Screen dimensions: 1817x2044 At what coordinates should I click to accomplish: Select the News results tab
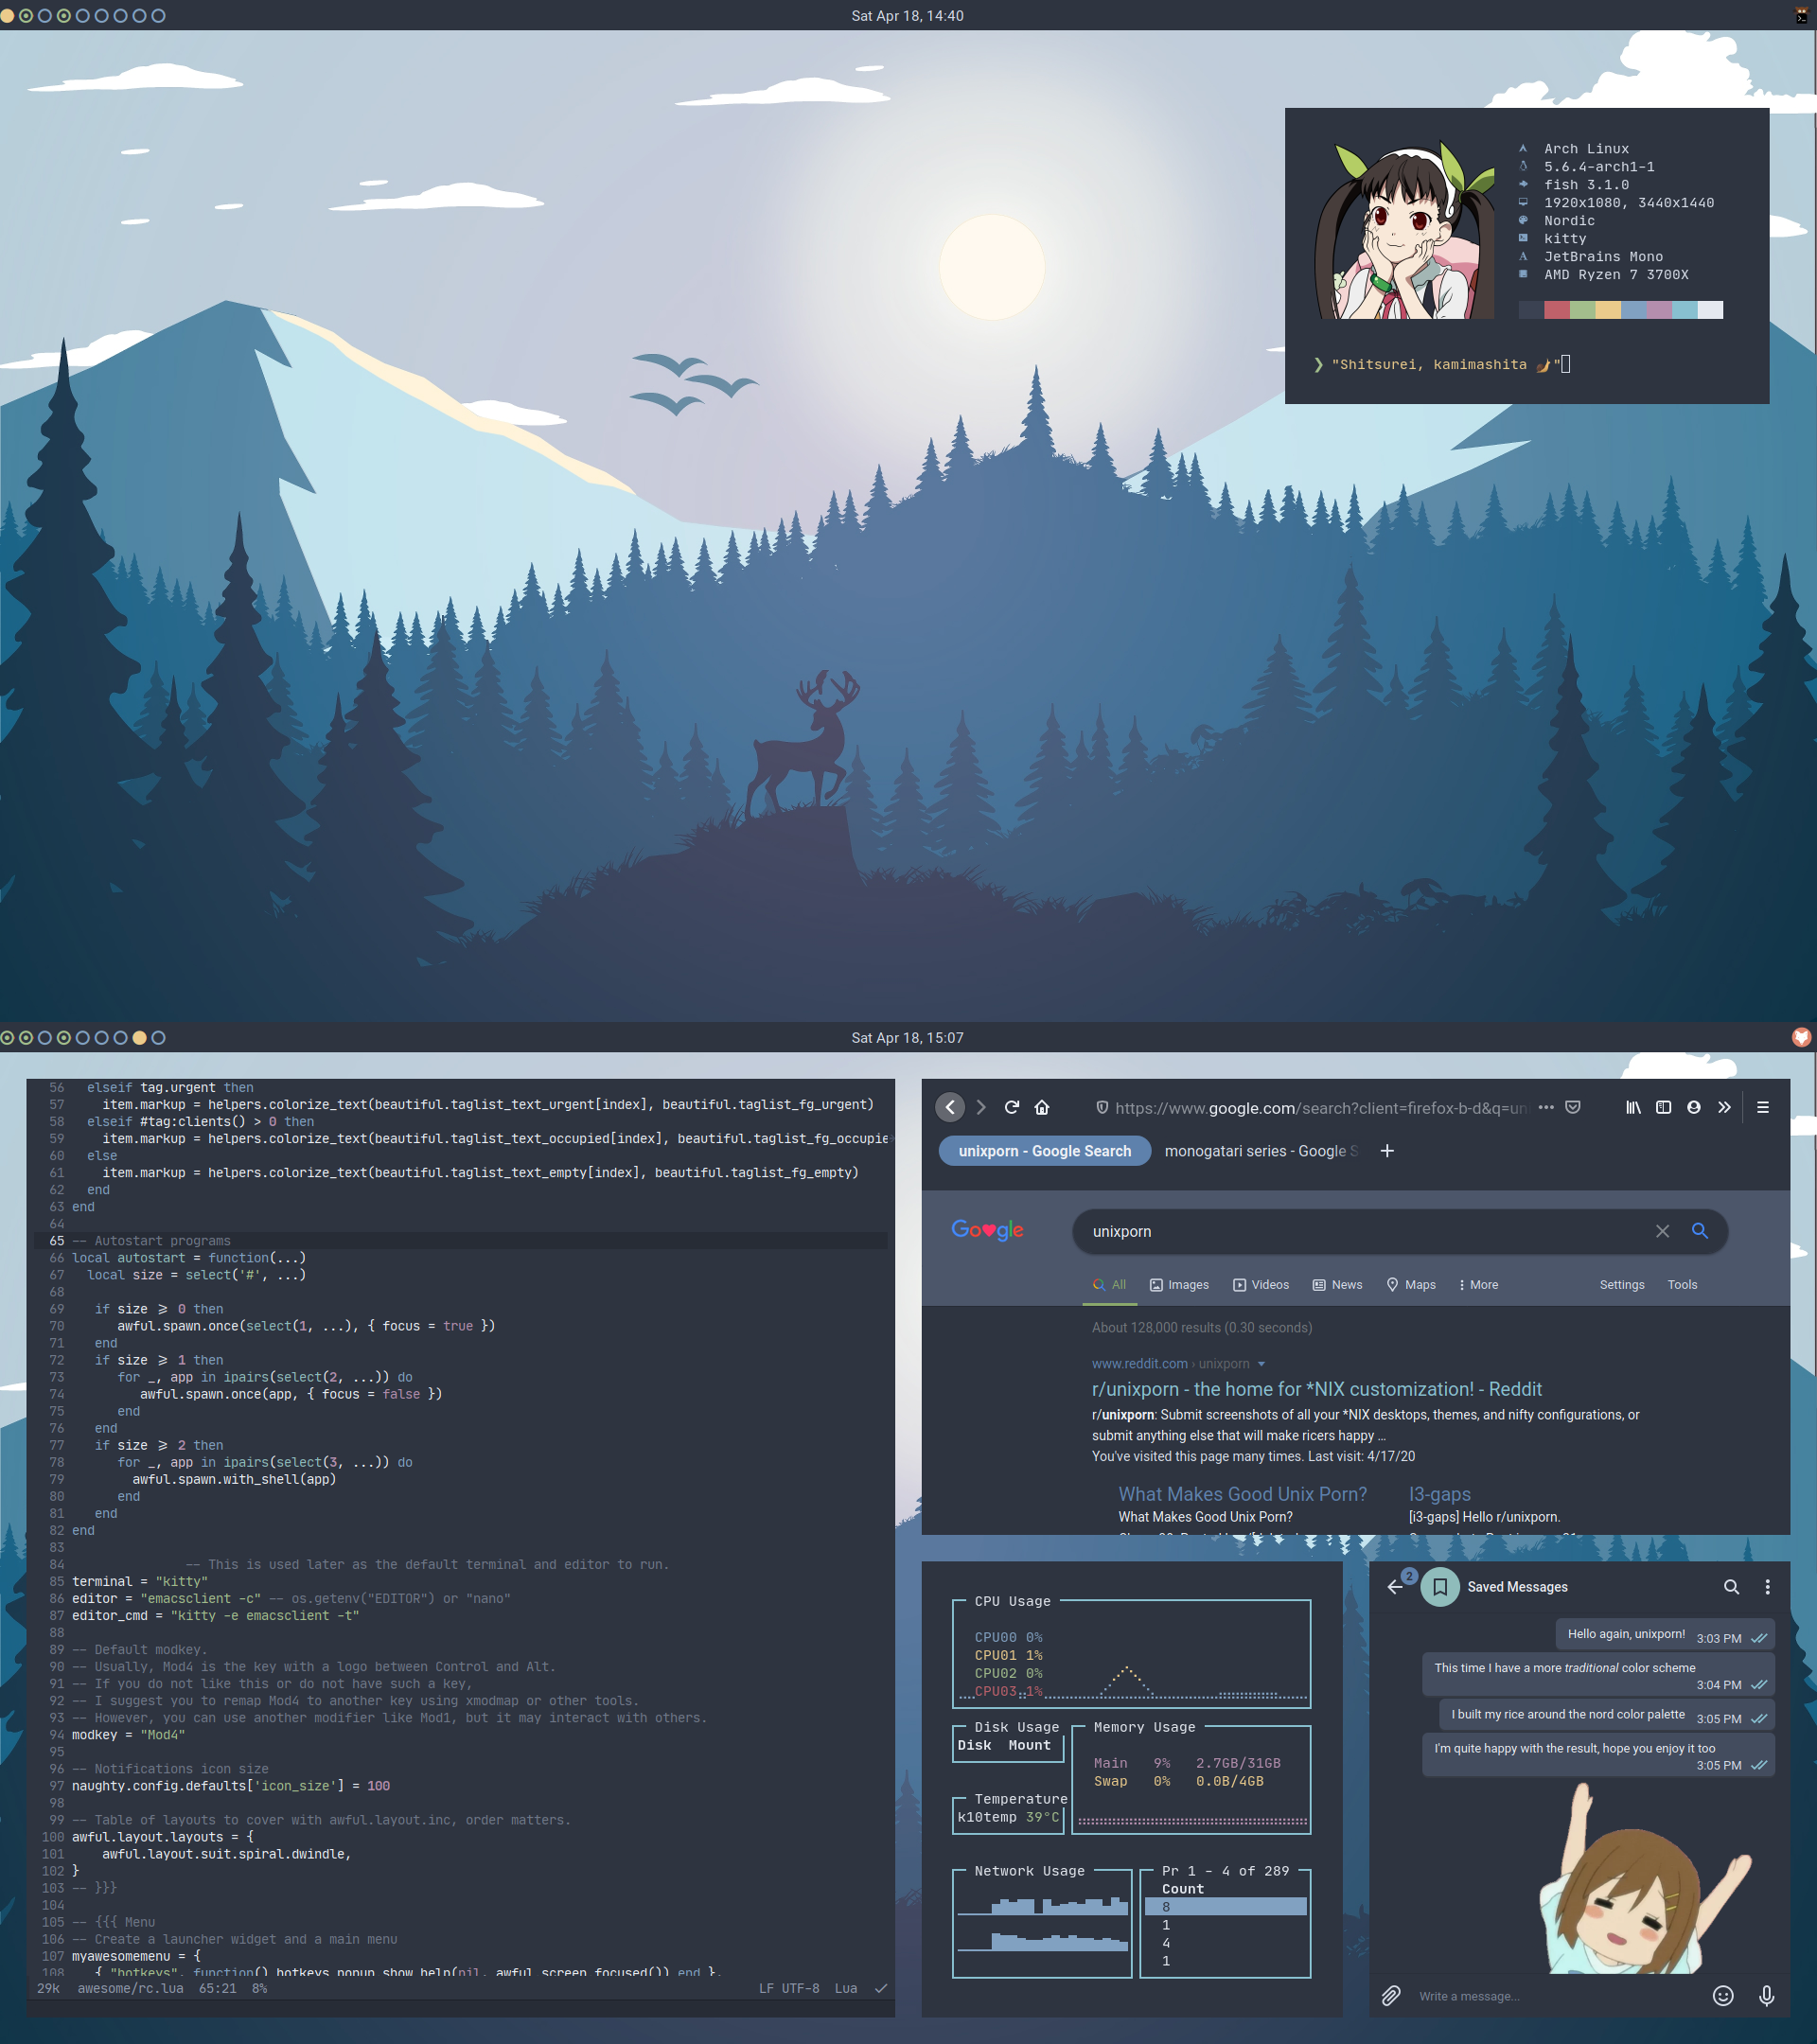click(x=1337, y=1285)
